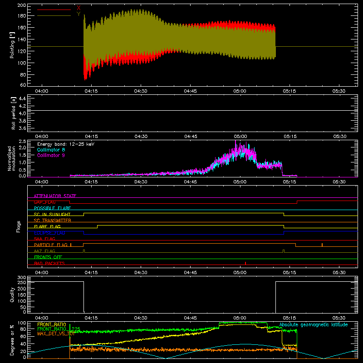Click the Degrees or % axis title
This screenshot has height=363, width=363.
(x=12, y=340)
